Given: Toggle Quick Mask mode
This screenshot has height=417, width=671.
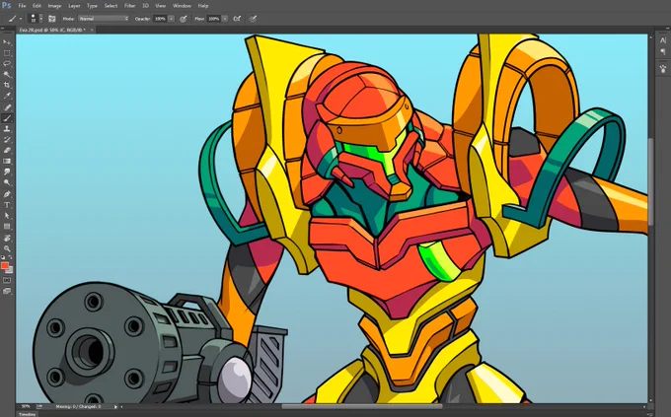Looking at the screenshot, I should pos(7,281).
